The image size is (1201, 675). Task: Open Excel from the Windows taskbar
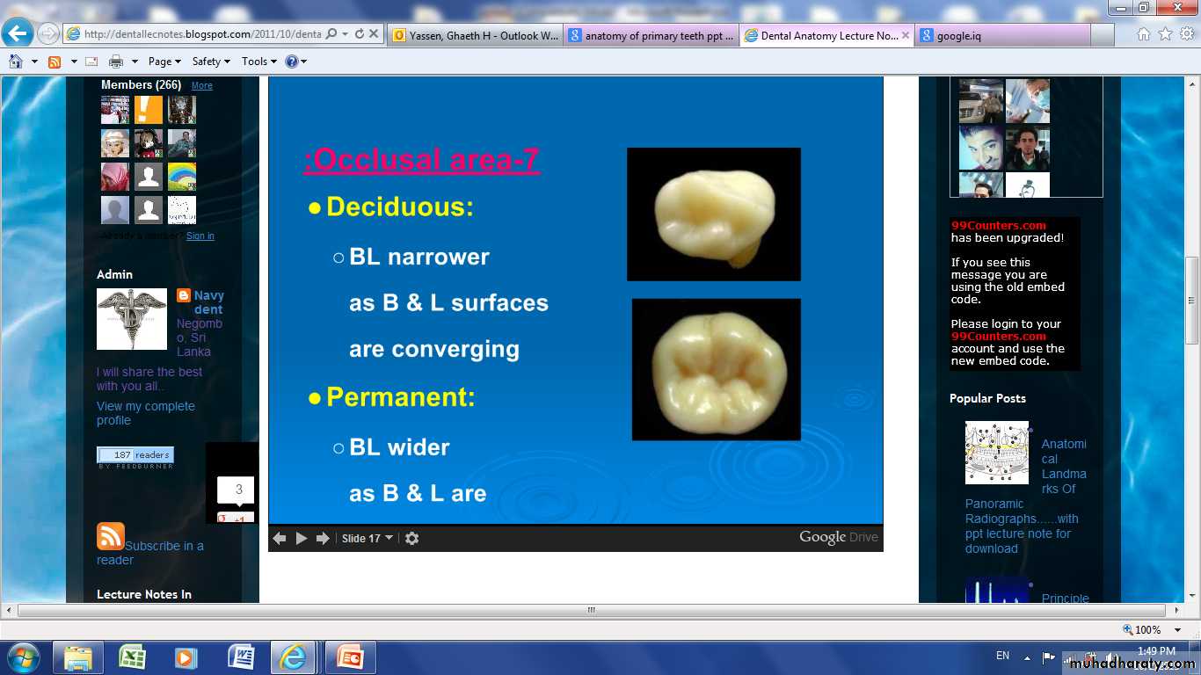132,657
